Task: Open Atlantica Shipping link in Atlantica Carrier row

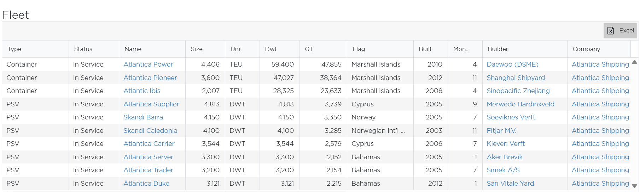Action: coord(600,144)
